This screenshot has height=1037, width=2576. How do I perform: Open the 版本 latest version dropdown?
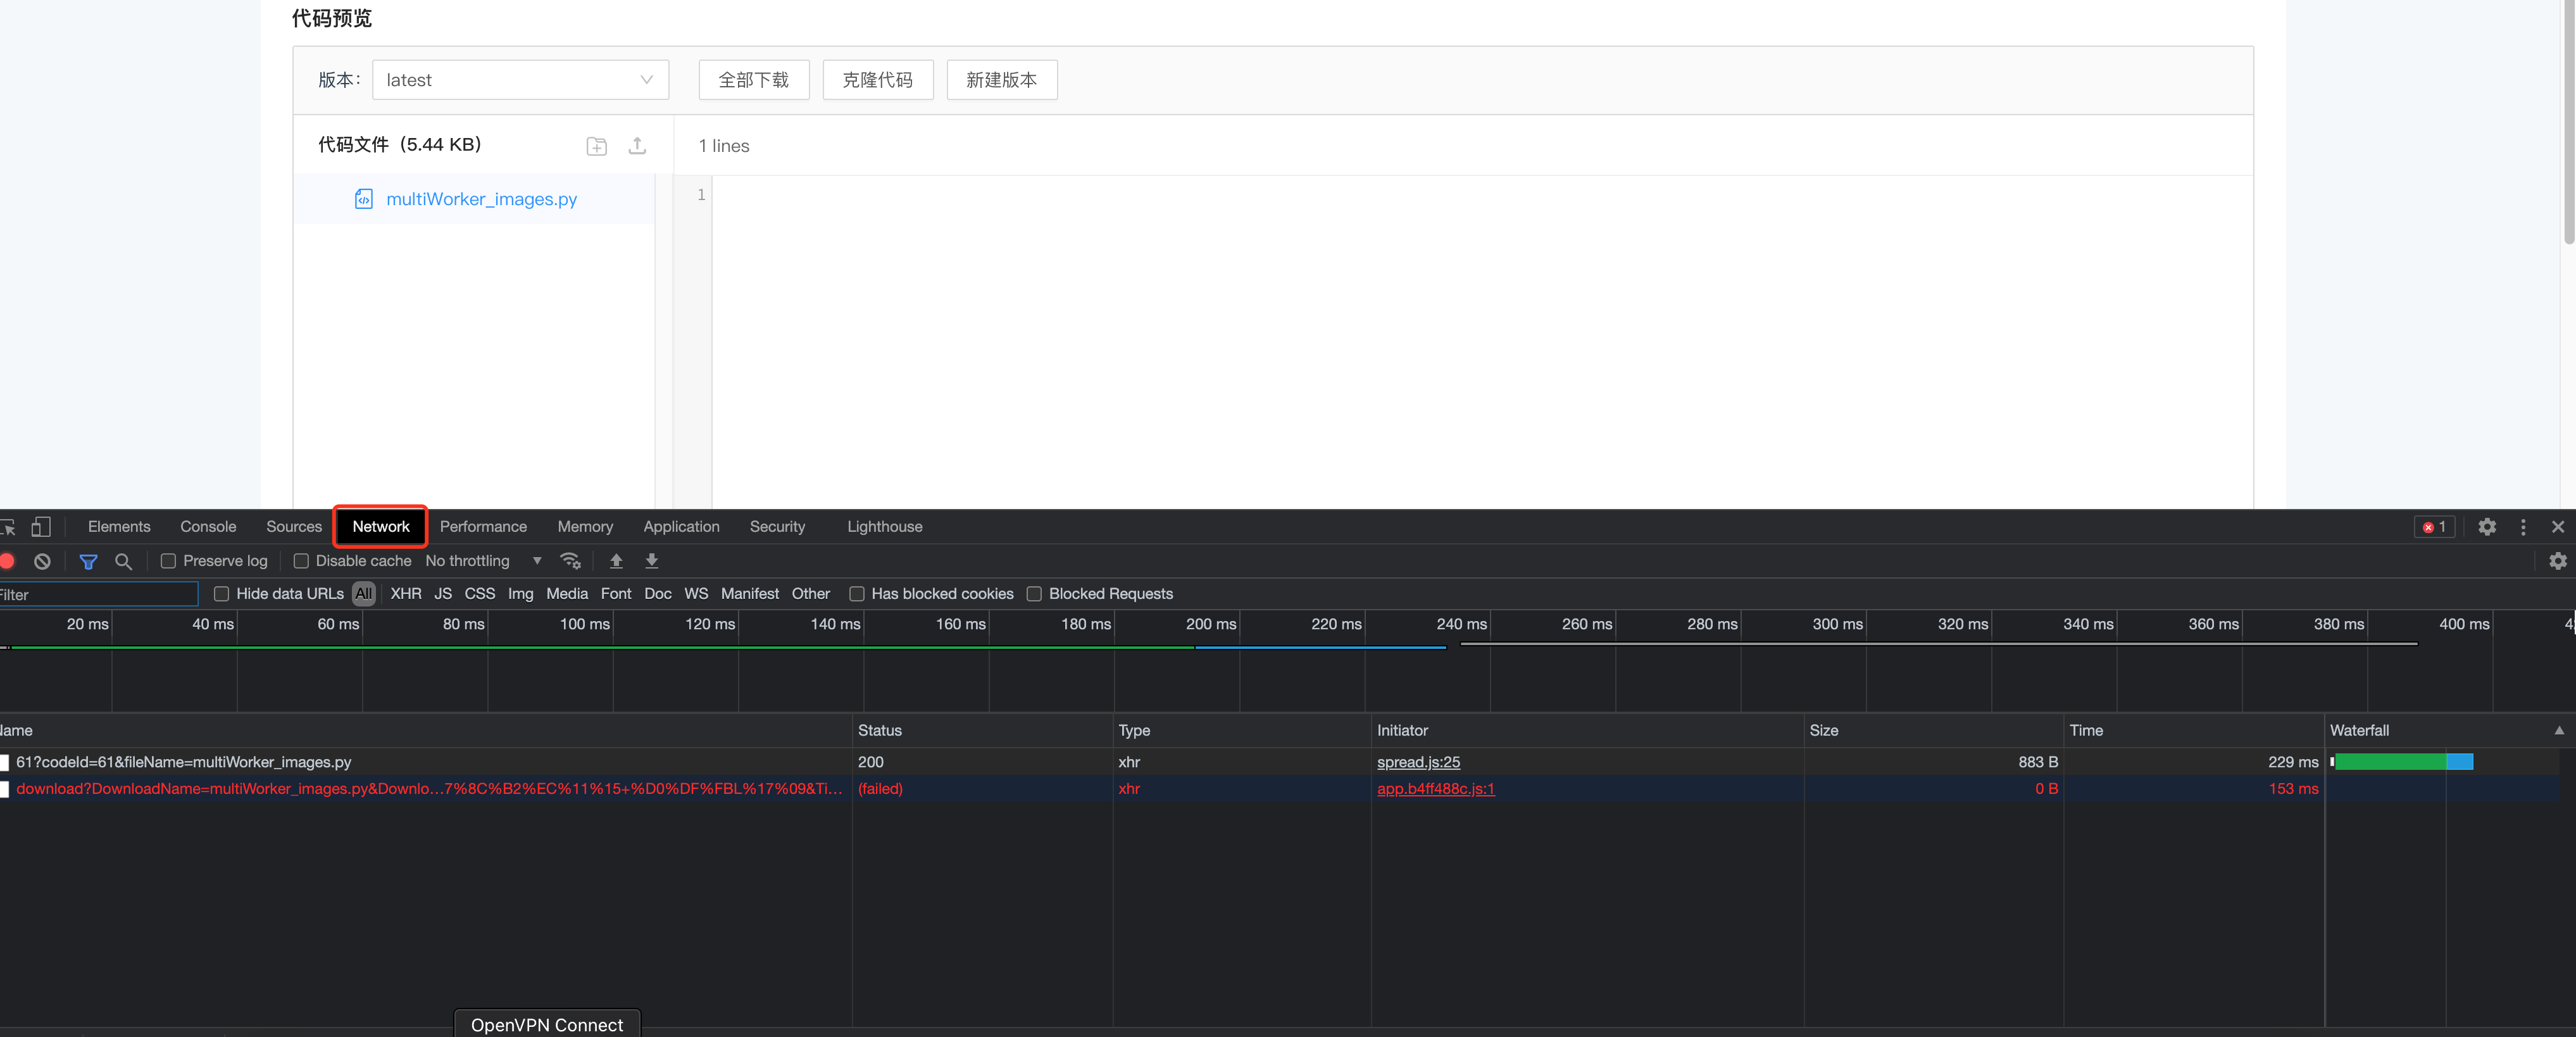[520, 80]
